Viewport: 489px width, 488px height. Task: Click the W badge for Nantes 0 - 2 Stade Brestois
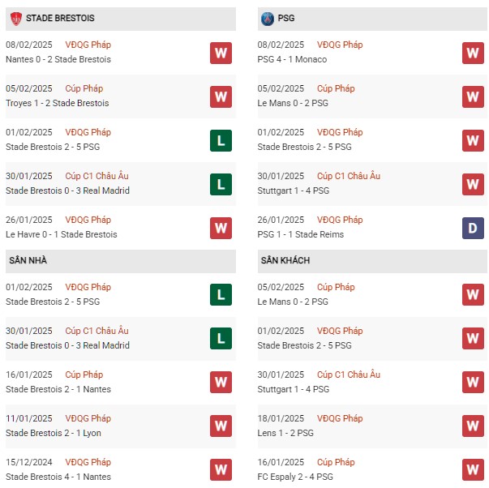coord(221,53)
